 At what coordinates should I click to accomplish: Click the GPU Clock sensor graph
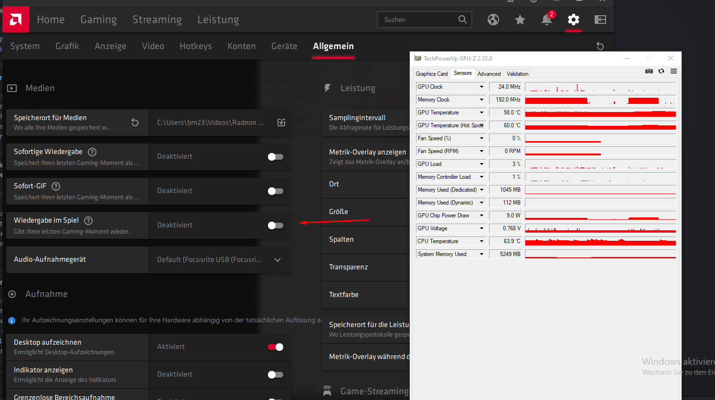[600, 87]
